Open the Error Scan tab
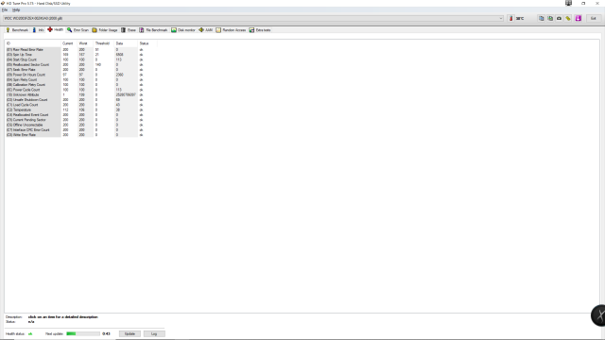 coord(78,30)
